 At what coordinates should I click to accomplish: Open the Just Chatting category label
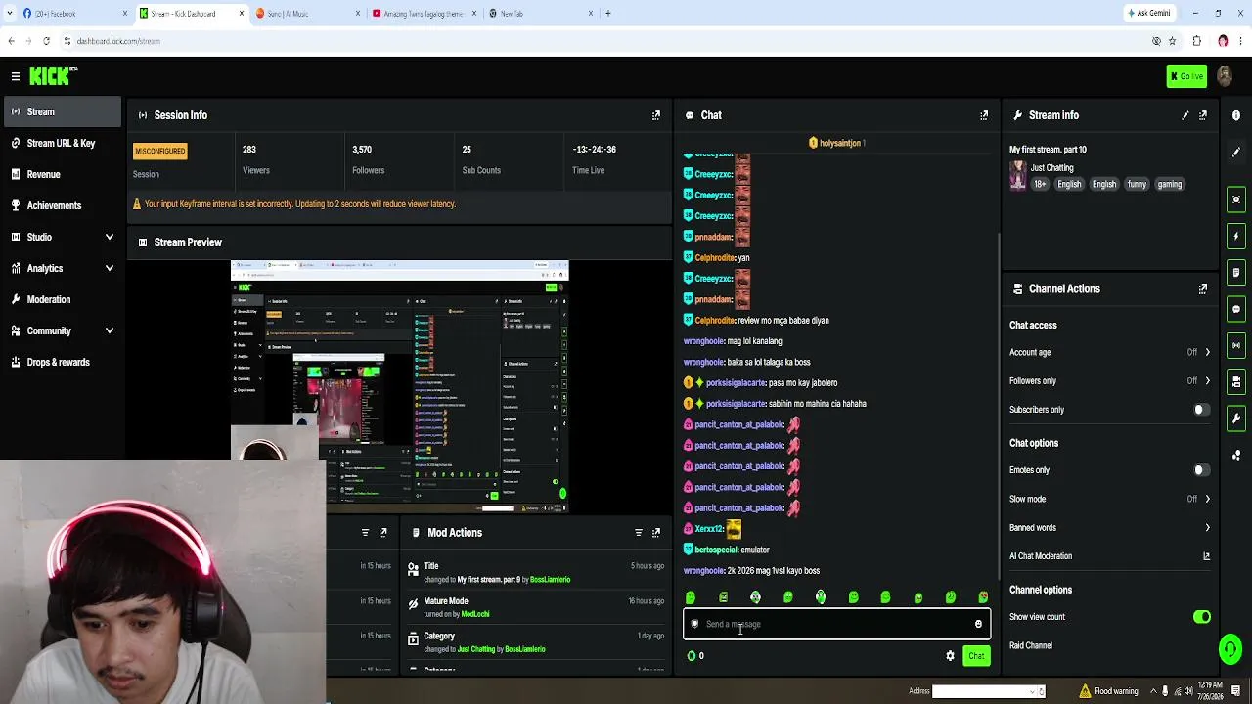pos(1051,168)
